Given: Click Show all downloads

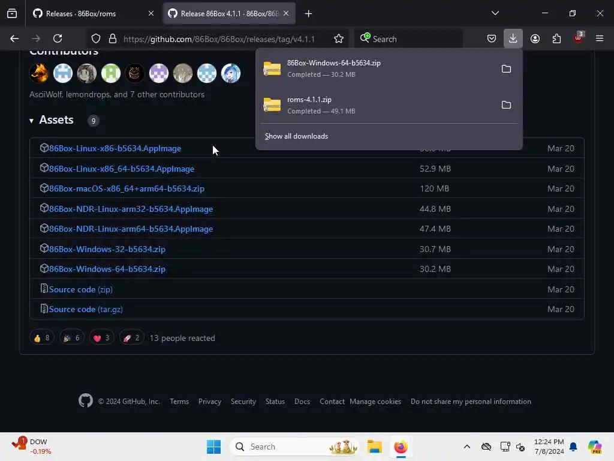Looking at the screenshot, I should pos(296,136).
